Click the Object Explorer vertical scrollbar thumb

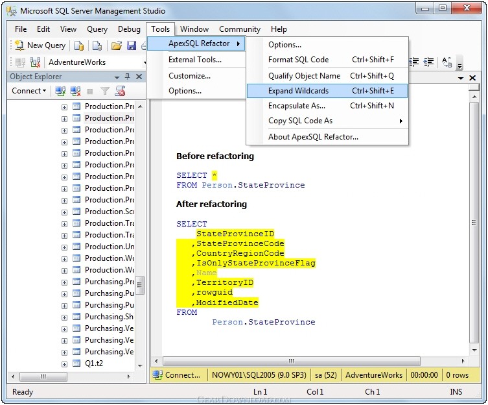point(140,285)
